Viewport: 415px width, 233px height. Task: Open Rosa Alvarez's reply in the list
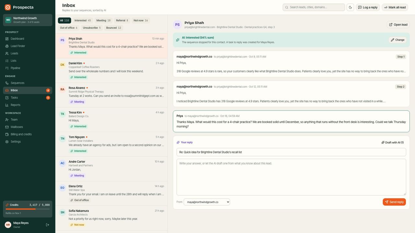tap(112, 95)
